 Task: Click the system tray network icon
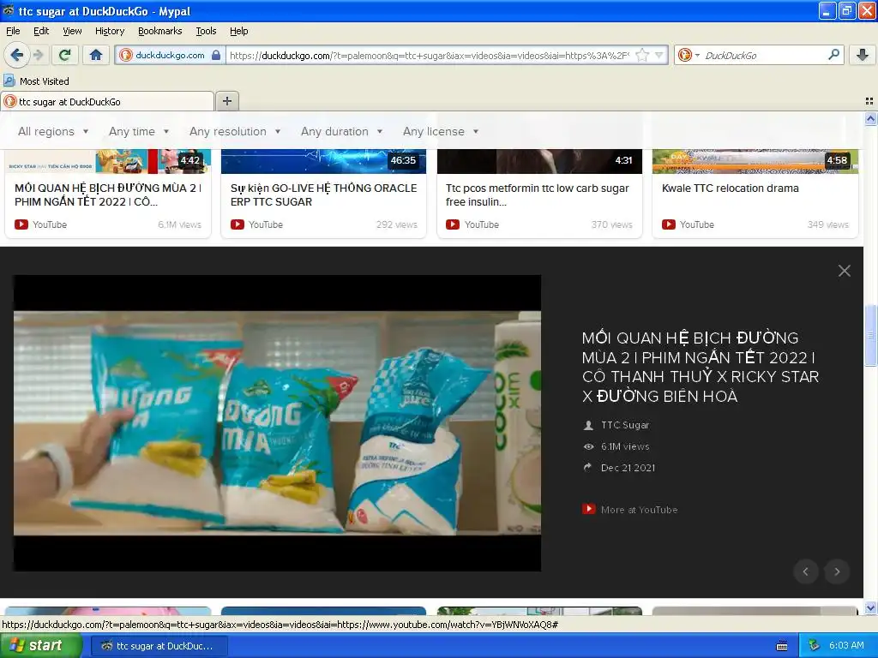[x=814, y=646]
